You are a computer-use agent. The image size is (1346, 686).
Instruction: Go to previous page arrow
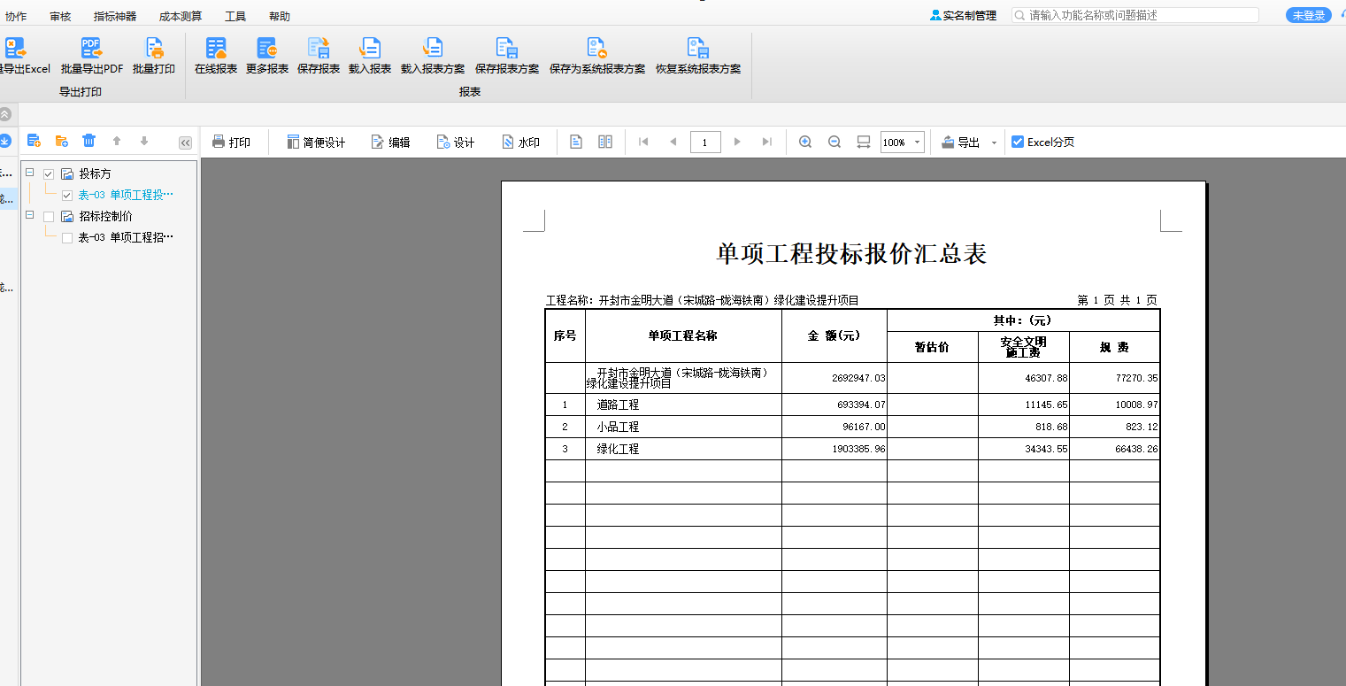click(x=673, y=142)
